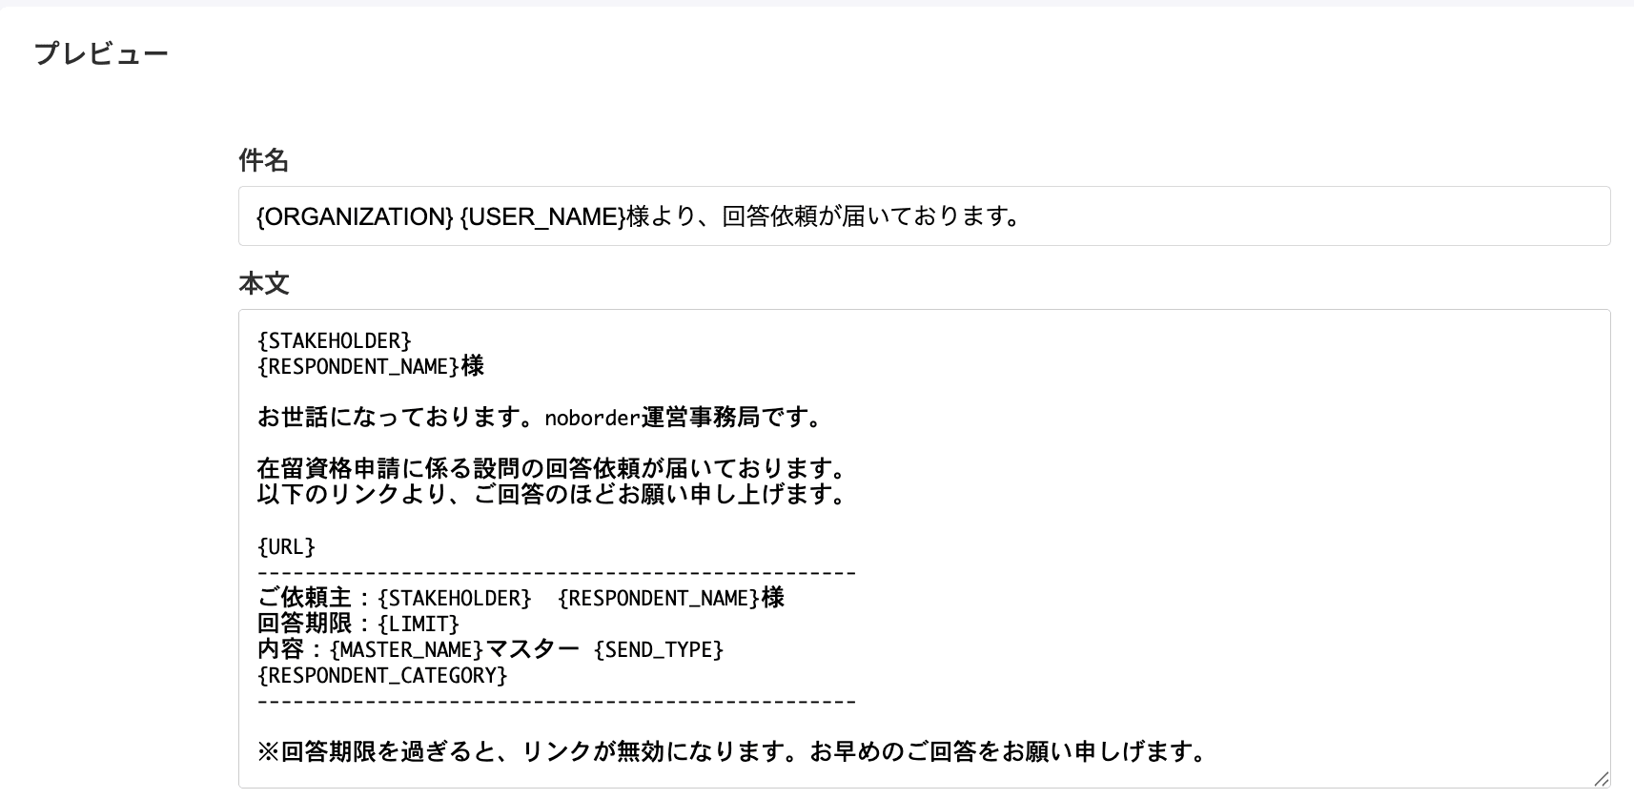Image resolution: width=1634 pixels, height=799 pixels.
Task: Click the {MASTER_NAME} placeholder in 内容 line
Action: click(x=407, y=650)
